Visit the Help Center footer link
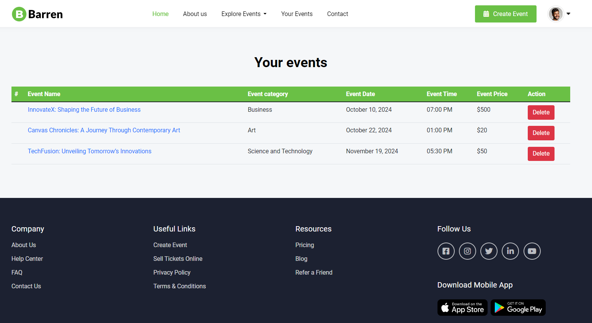 click(27, 259)
